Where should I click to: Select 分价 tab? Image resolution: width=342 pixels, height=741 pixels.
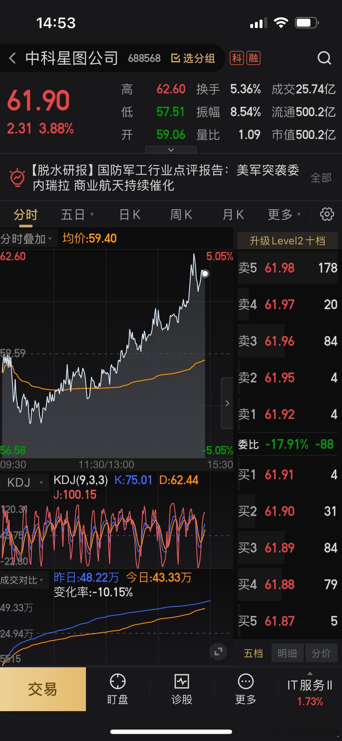(x=321, y=653)
